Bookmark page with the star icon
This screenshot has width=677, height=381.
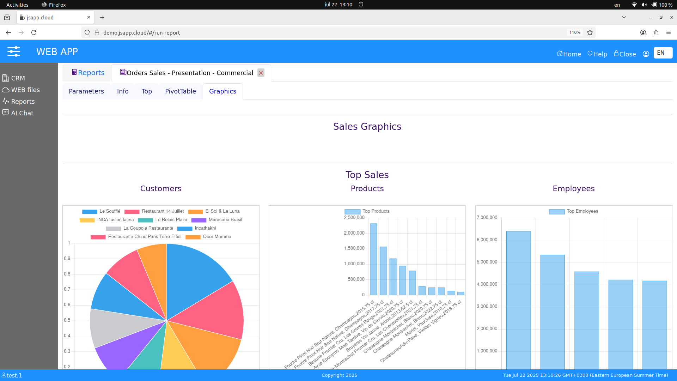pyautogui.click(x=590, y=32)
